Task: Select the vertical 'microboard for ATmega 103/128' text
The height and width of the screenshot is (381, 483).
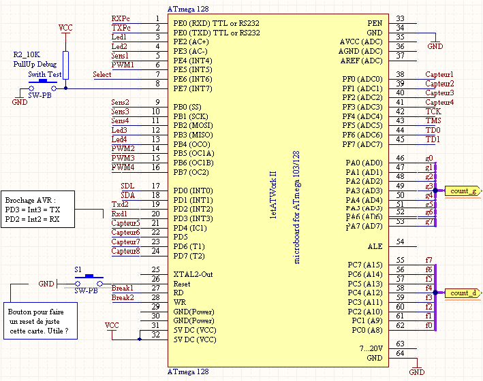Action: click(296, 212)
